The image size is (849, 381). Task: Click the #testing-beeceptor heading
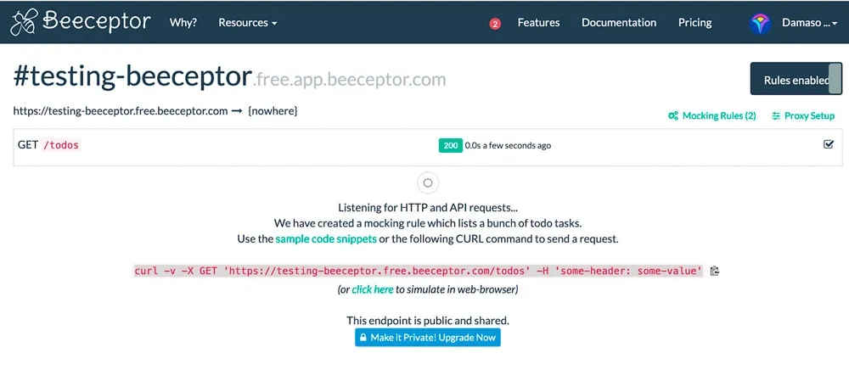point(132,77)
